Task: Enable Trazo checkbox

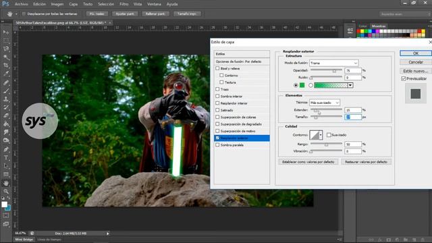Action: (x=217, y=89)
